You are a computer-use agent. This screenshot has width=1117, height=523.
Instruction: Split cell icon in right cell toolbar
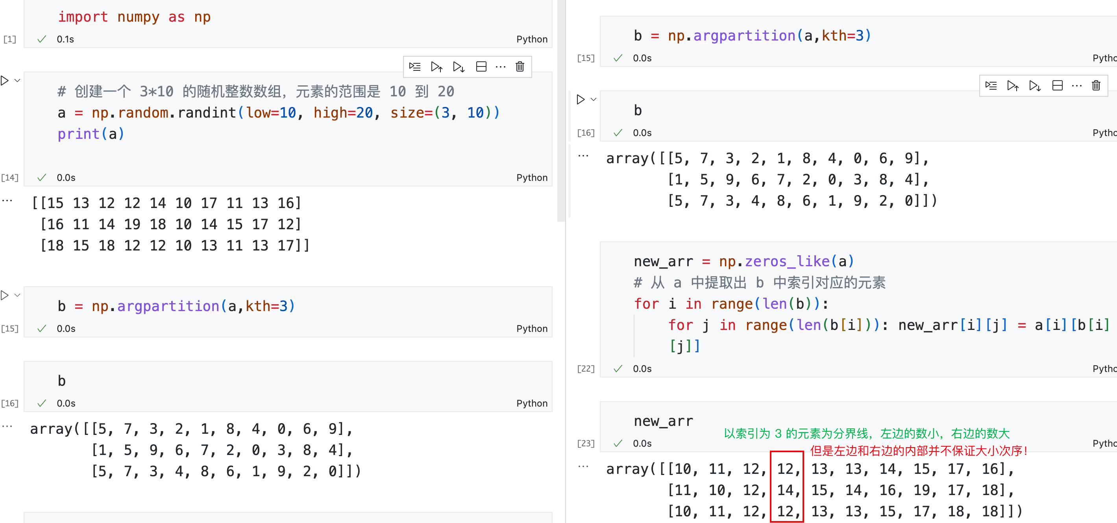click(1057, 85)
